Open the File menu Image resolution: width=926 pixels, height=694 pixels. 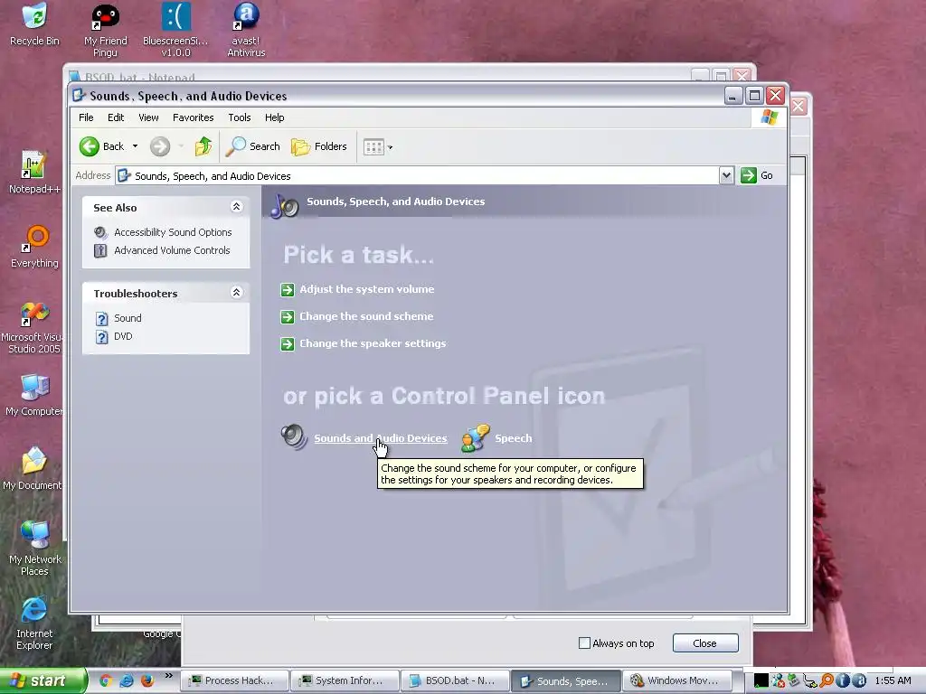[86, 117]
